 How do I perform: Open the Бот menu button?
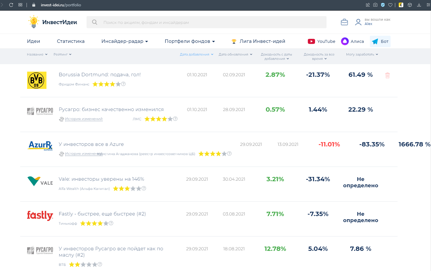[380, 41]
